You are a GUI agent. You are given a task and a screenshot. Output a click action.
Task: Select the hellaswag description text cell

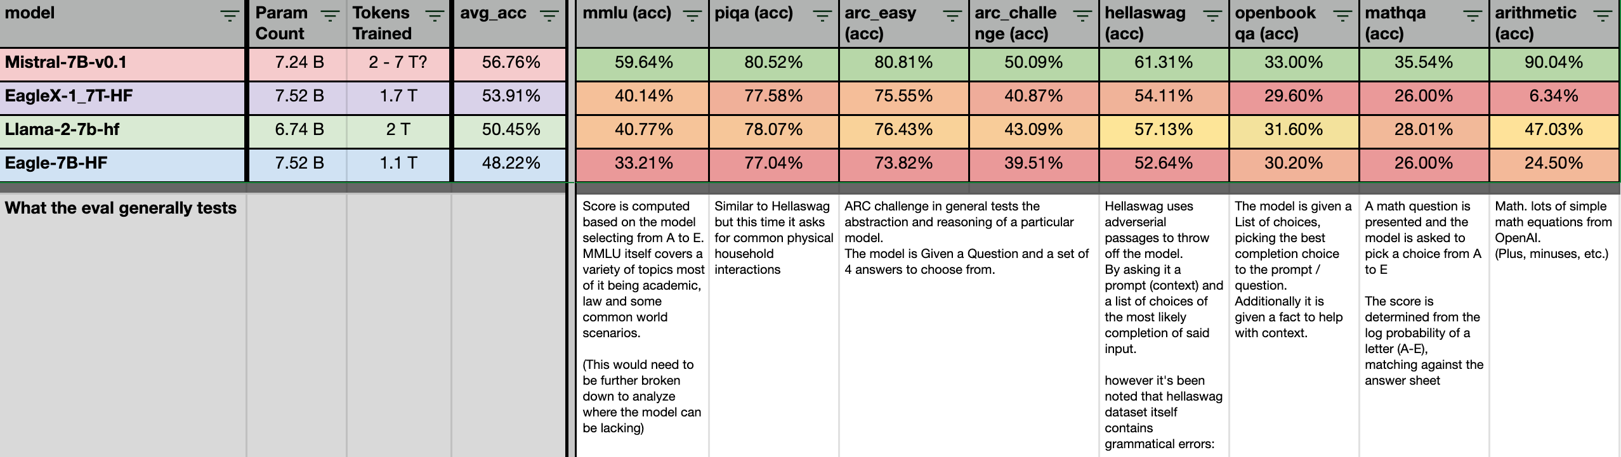click(1164, 317)
